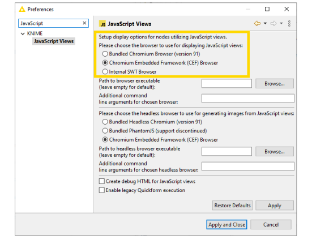The image size is (312, 239).
Task: Click the back navigation arrow icon
Action: 257,23
